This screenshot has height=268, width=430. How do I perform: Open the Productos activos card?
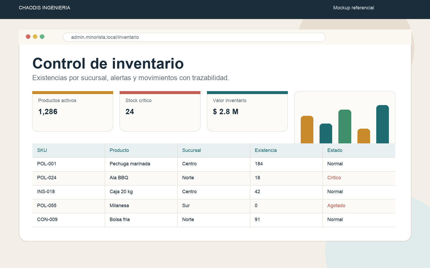click(x=73, y=111)
